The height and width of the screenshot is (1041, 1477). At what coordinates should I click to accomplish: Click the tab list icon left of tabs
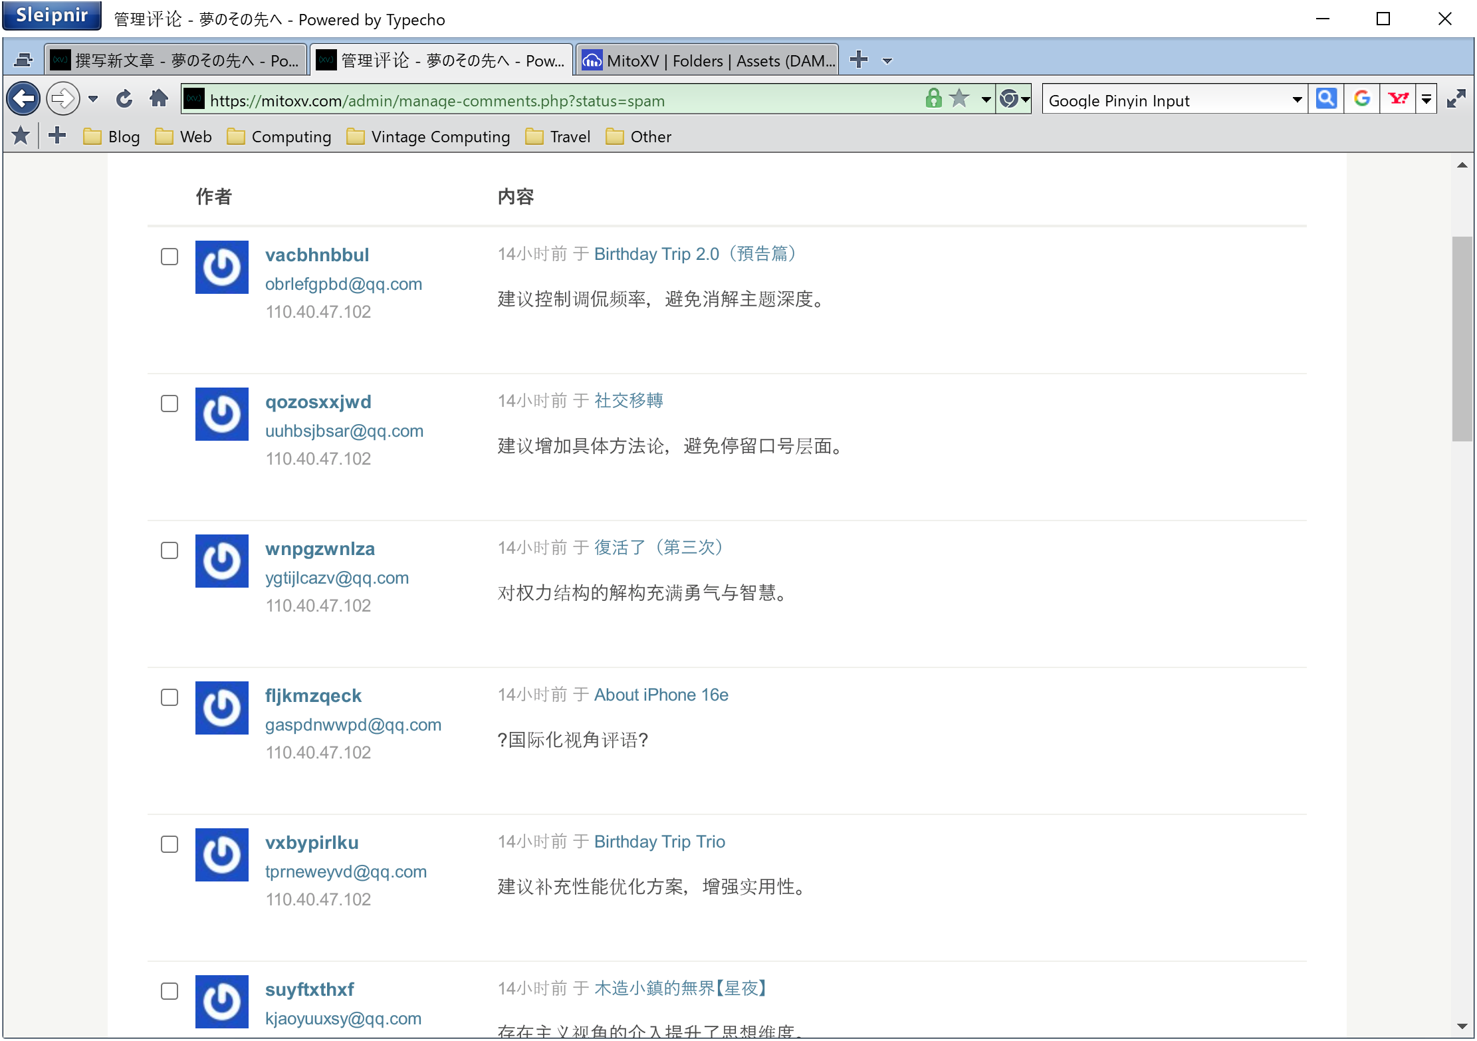(23, 60)
